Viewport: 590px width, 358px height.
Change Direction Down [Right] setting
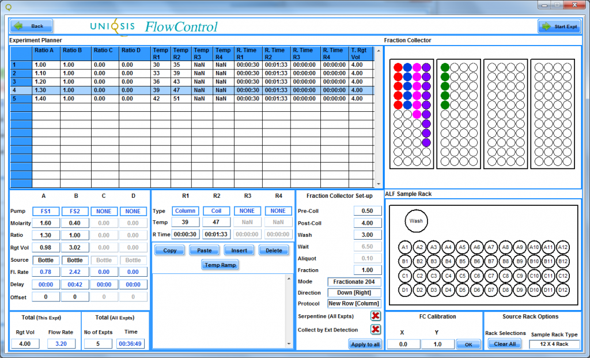click(x=354, y=293)
